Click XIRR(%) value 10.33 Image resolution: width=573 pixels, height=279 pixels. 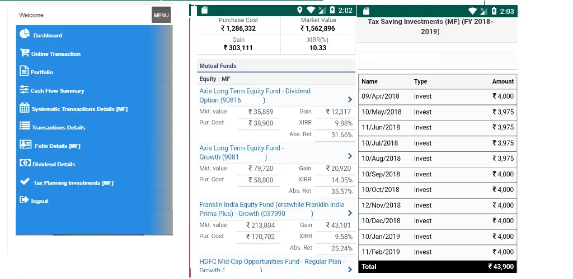pos(318,48)
